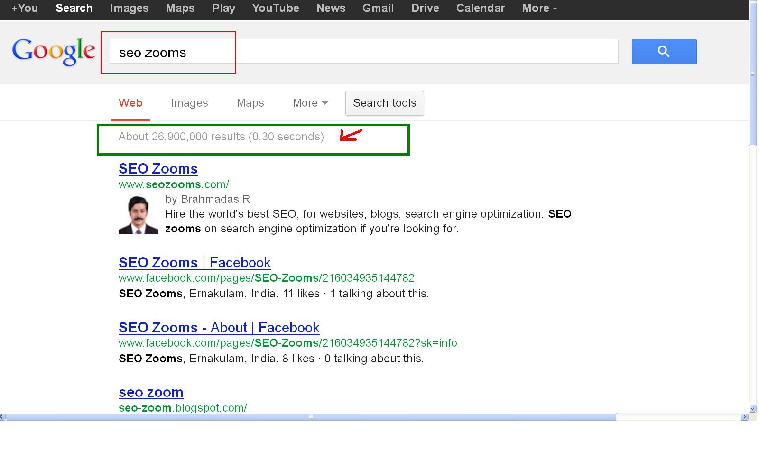Open Drive from the top bar

[425, 8]
